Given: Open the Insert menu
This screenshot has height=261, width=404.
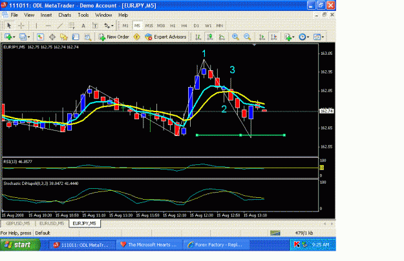Looking at the screenshot, I should 46,15.
